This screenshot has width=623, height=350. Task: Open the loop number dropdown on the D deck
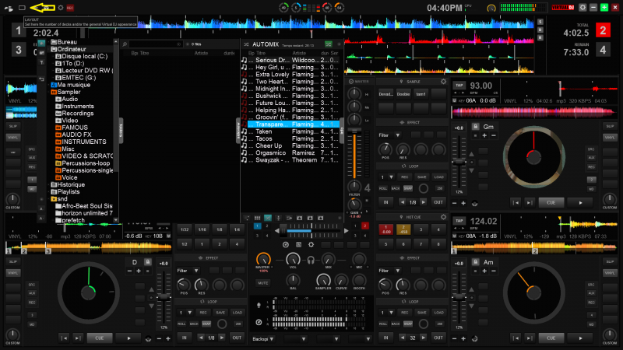pyautogui.click(x=185, y=313)
